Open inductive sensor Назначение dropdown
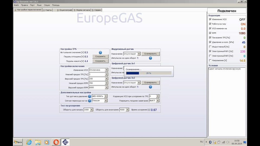This screenshot has width=260, height=146. [x=139, y=54]
